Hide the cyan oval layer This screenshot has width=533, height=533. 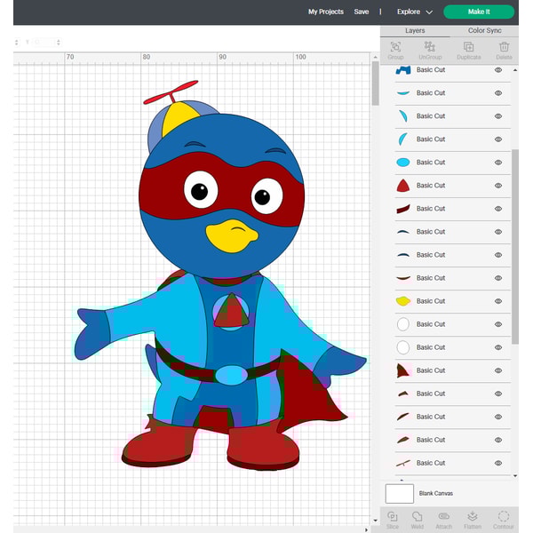coord(498,163)
